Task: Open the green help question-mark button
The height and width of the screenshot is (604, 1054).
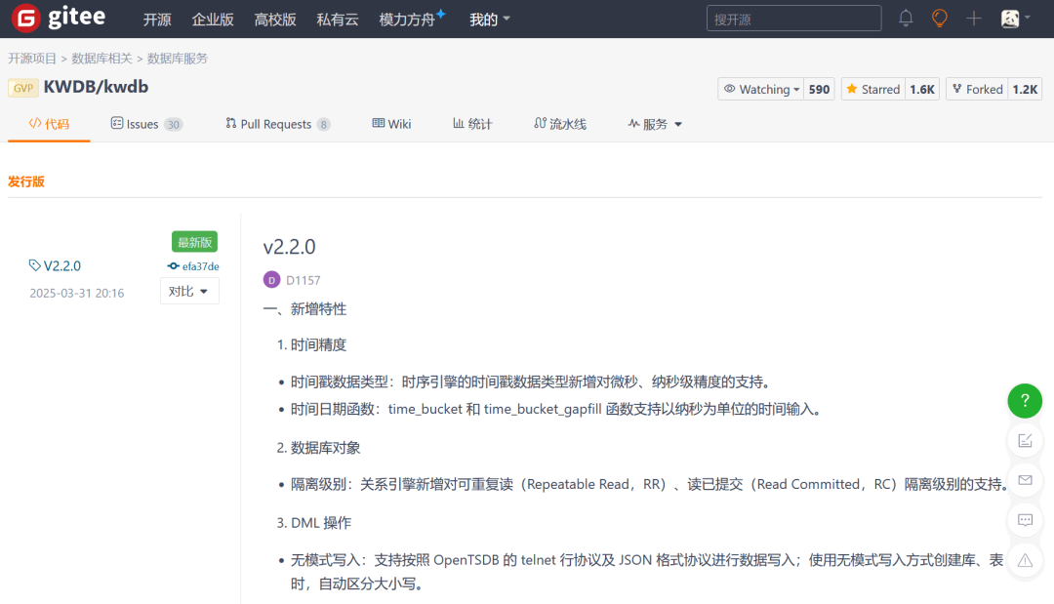Action: pyautogui.click(x=1025, y=400)
